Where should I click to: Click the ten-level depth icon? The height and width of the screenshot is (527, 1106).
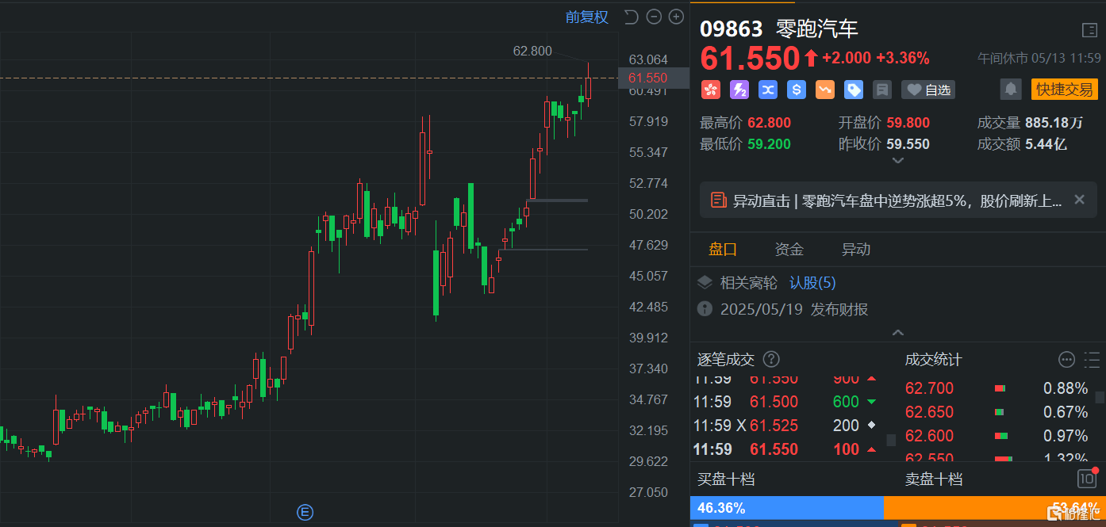point(1087,478)
